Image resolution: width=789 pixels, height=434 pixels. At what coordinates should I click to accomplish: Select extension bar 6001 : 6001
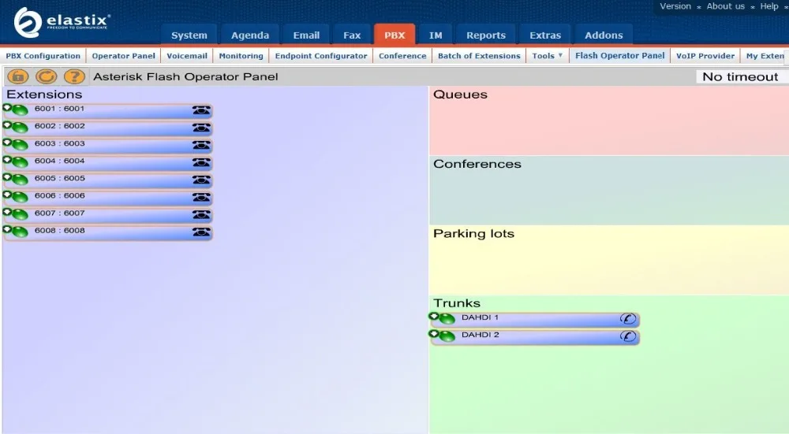tap(107, 110)
